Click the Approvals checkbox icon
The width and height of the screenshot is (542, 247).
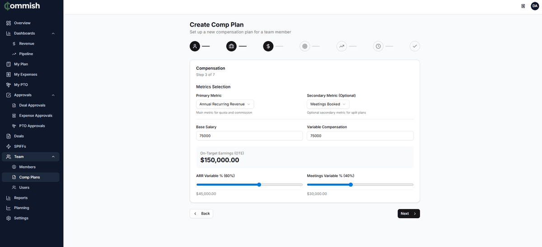coord(9,95)
